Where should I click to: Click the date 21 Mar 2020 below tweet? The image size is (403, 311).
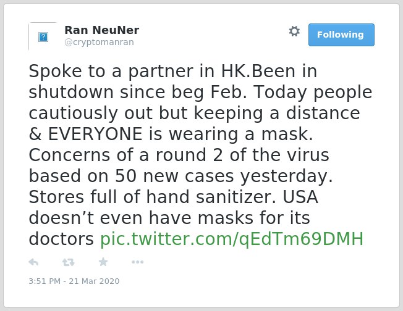(x=94, y=281)
